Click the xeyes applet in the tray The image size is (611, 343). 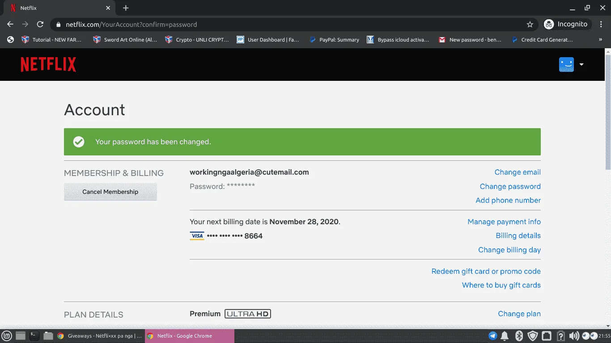[590, 336]
